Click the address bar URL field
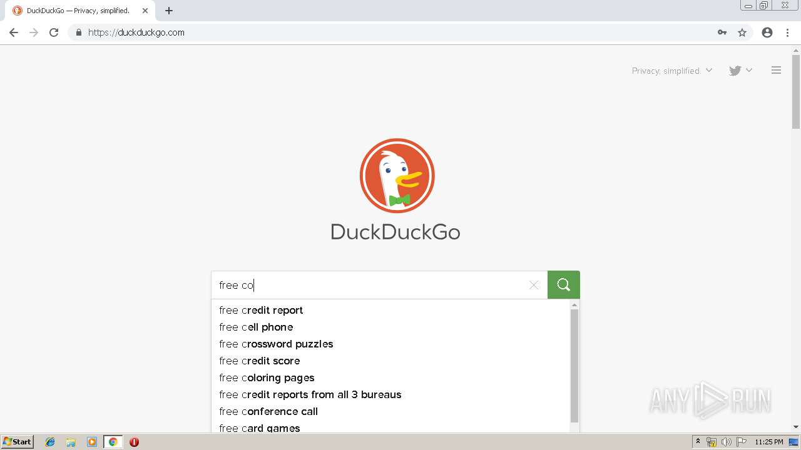 tap(400, 32)
